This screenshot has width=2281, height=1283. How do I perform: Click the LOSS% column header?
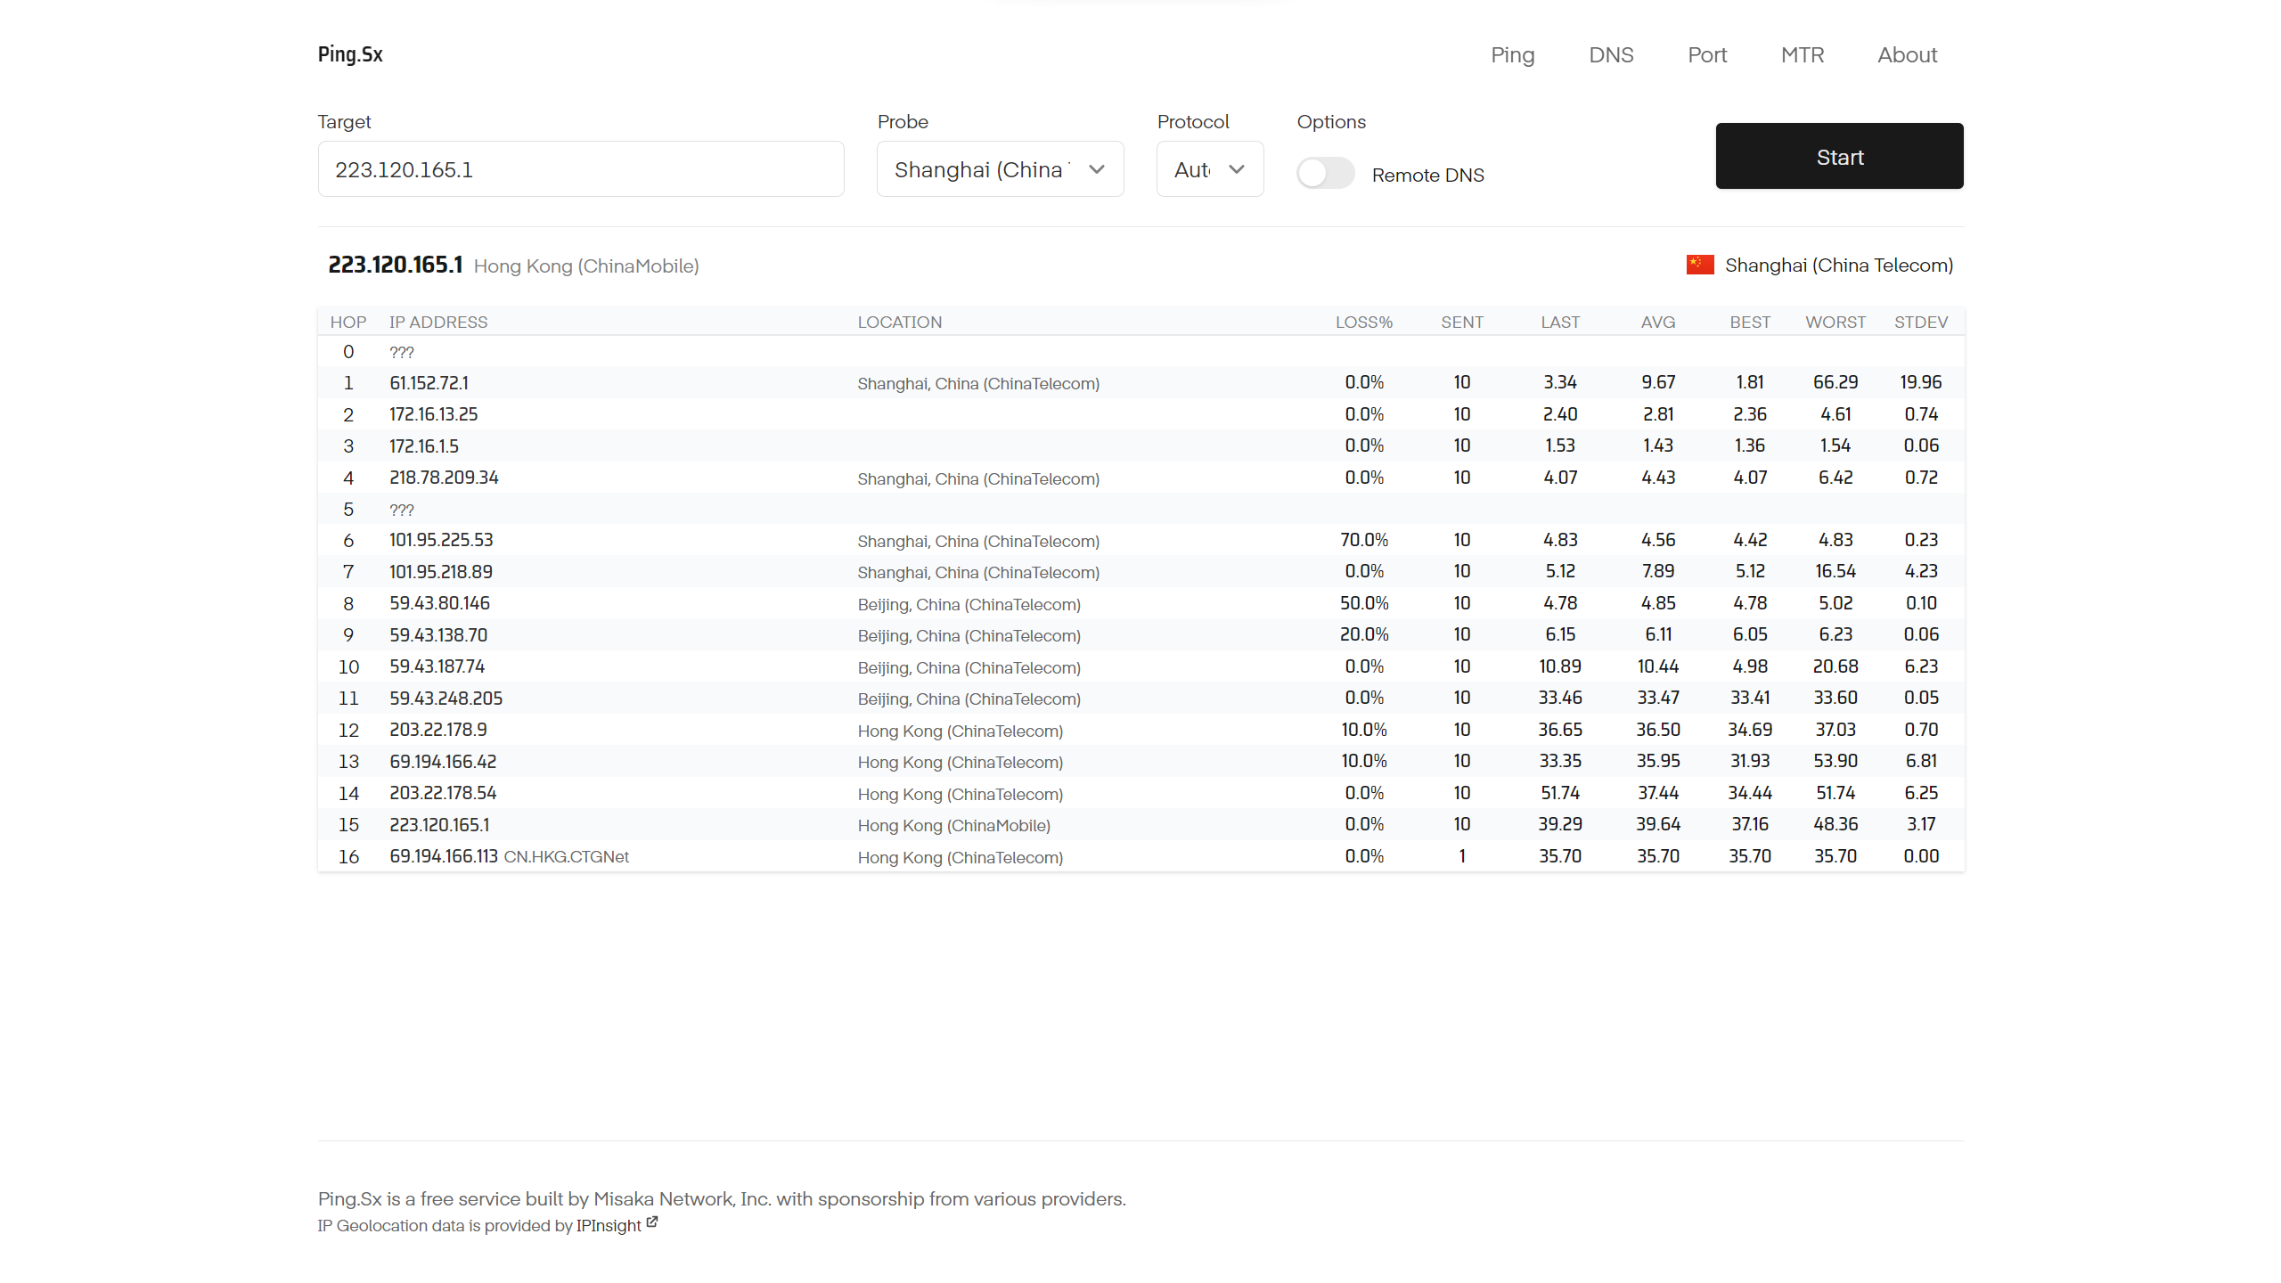pos(1363,322)
